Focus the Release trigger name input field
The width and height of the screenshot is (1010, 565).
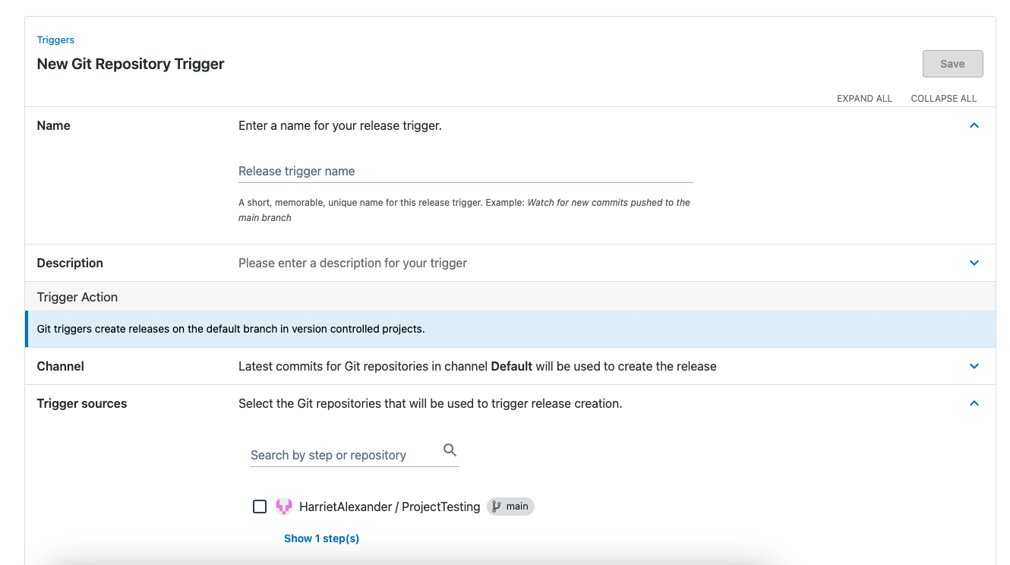click(x=465, y=171)
